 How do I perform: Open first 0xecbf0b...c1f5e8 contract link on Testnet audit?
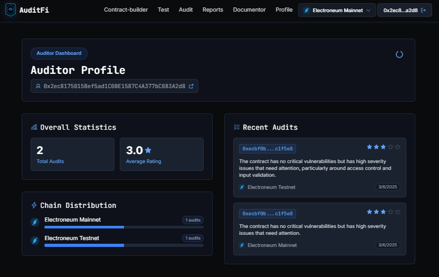pyautogui.click(x=268, y=149)
